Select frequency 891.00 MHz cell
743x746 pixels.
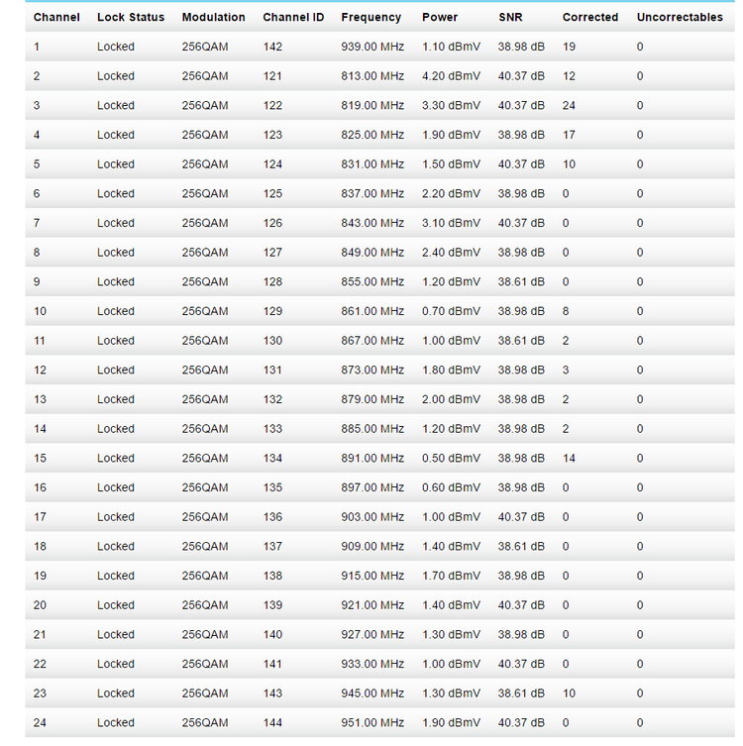coord(372,458)
